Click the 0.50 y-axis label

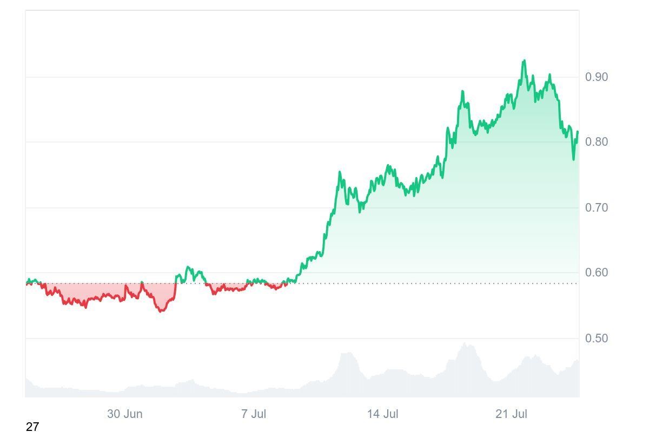[x=597, y=339]
